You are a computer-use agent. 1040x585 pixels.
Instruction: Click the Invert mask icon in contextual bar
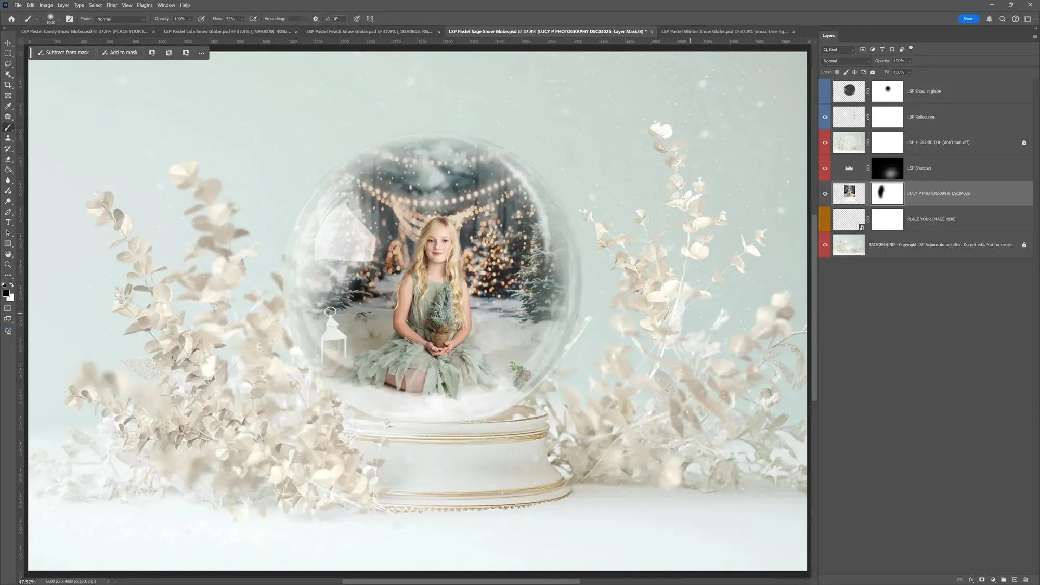169,53
